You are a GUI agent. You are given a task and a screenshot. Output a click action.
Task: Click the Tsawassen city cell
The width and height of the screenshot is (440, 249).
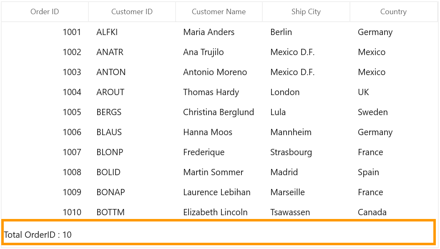[x=306, y=212]
